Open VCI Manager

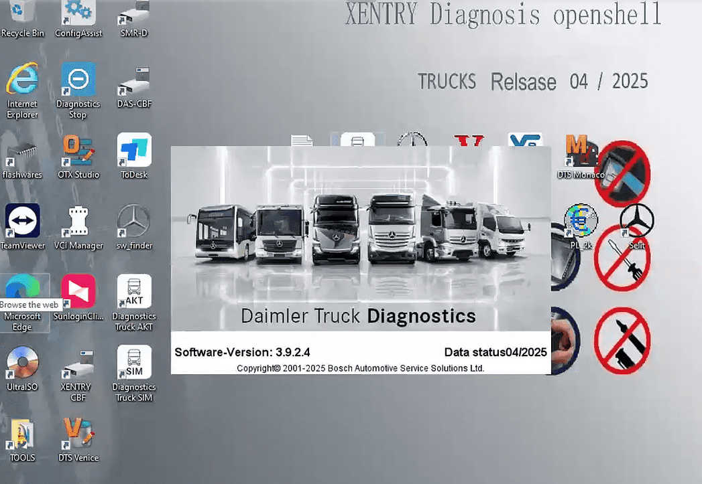(x=78, y=221)
